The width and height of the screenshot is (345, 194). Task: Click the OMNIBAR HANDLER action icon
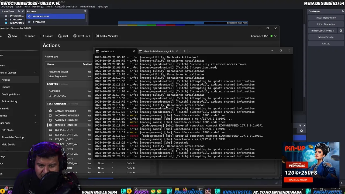(50, 120)
